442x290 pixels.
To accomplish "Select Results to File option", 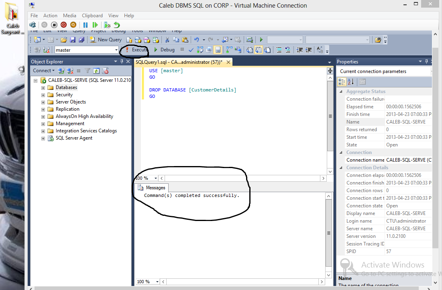I will click(267, 50).
